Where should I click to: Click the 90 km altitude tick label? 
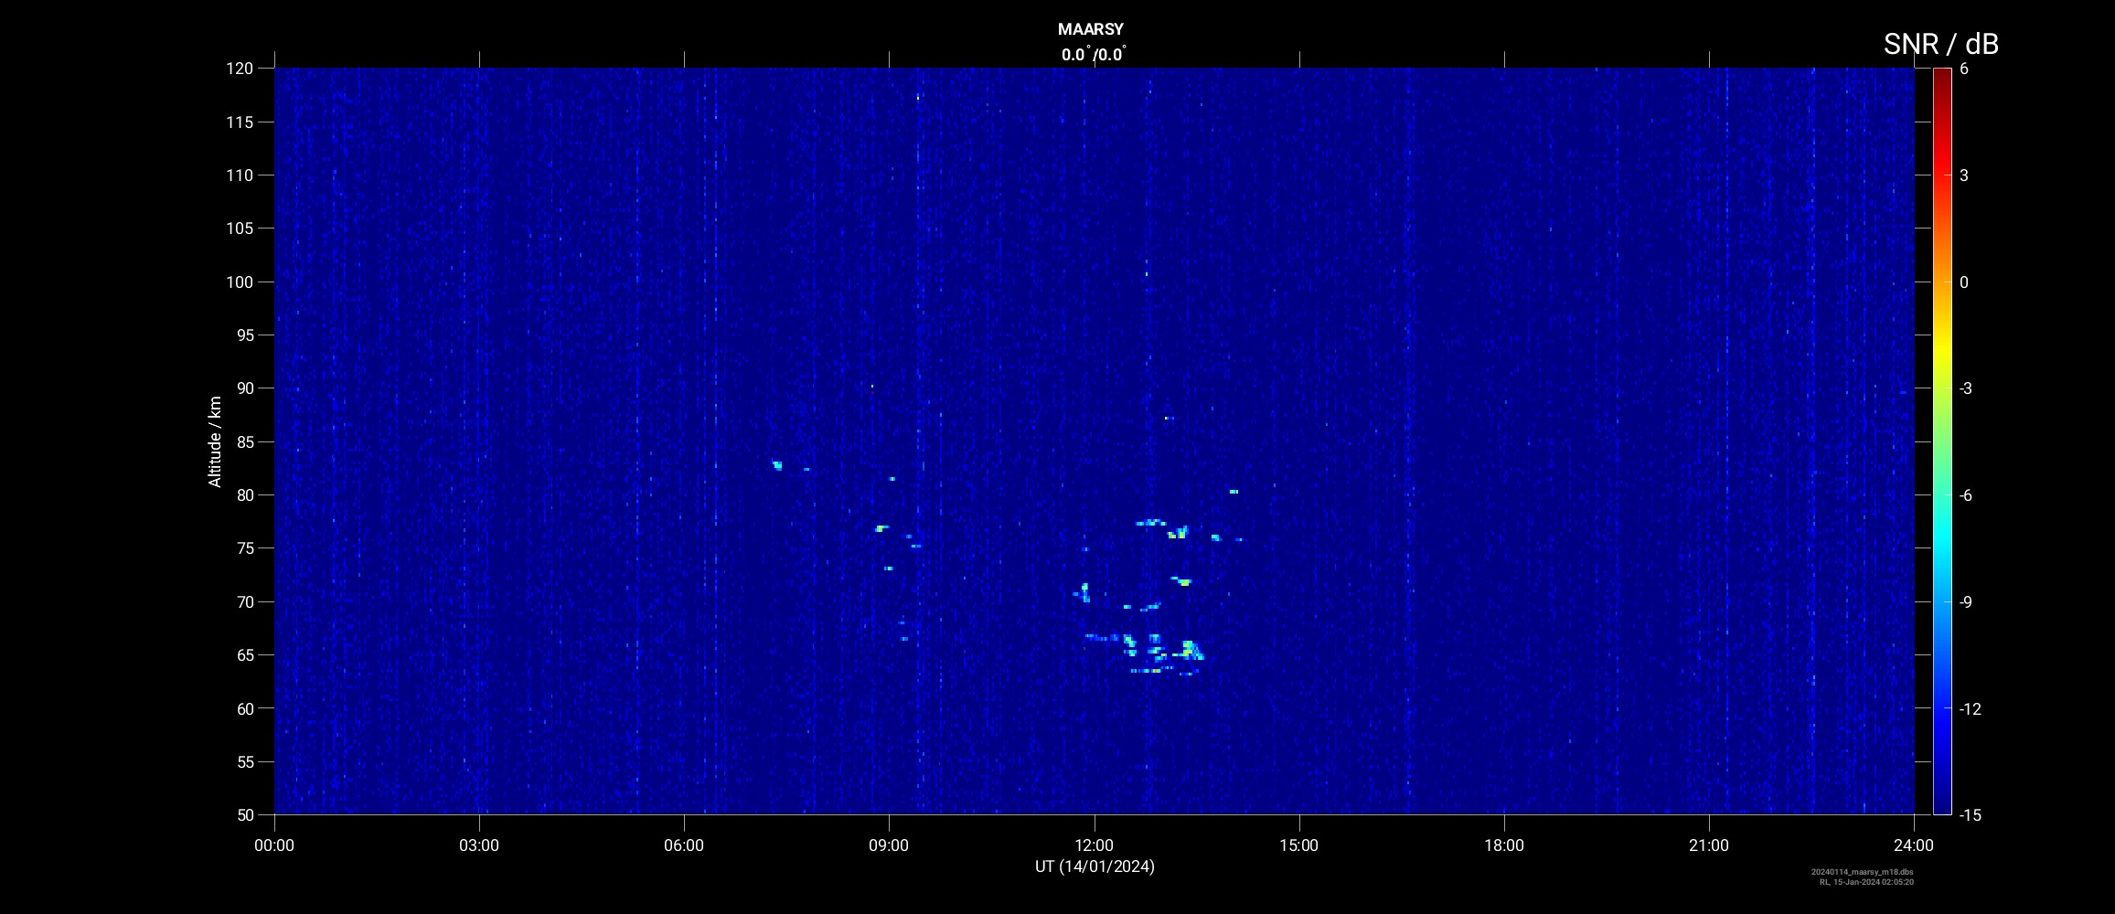point(244,388)
